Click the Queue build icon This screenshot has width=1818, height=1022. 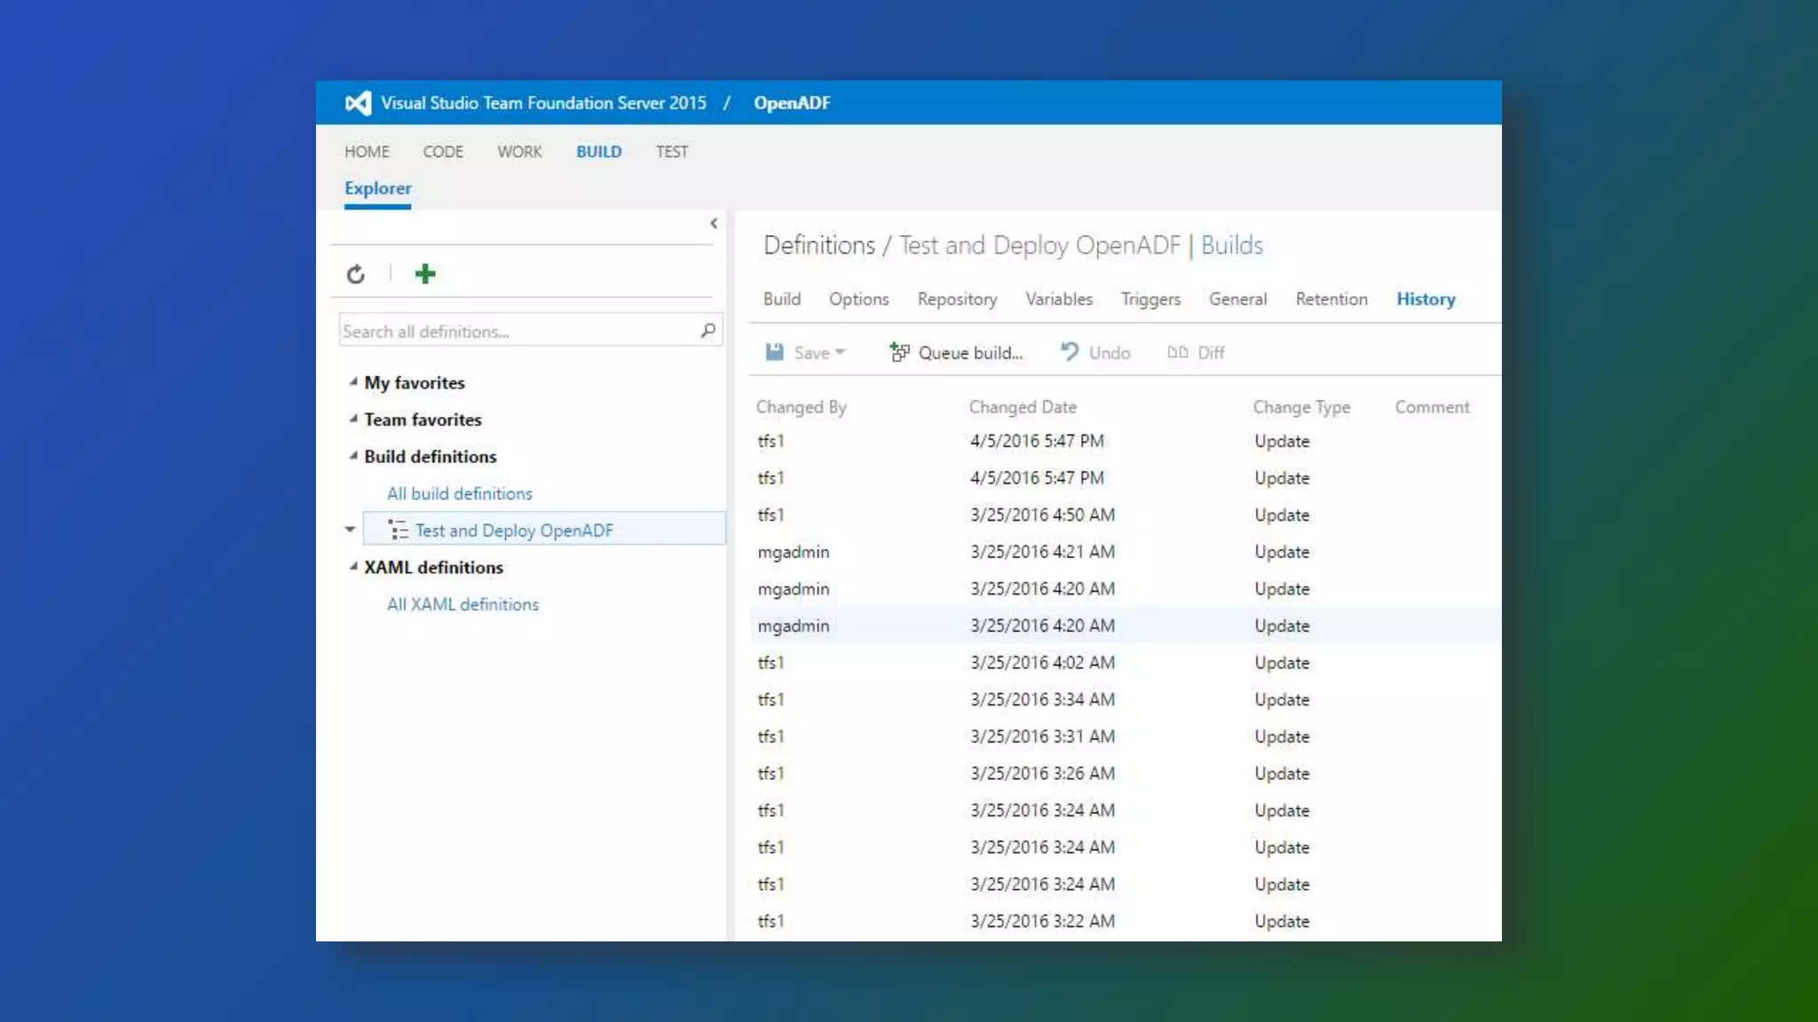[x=899, y=352]
